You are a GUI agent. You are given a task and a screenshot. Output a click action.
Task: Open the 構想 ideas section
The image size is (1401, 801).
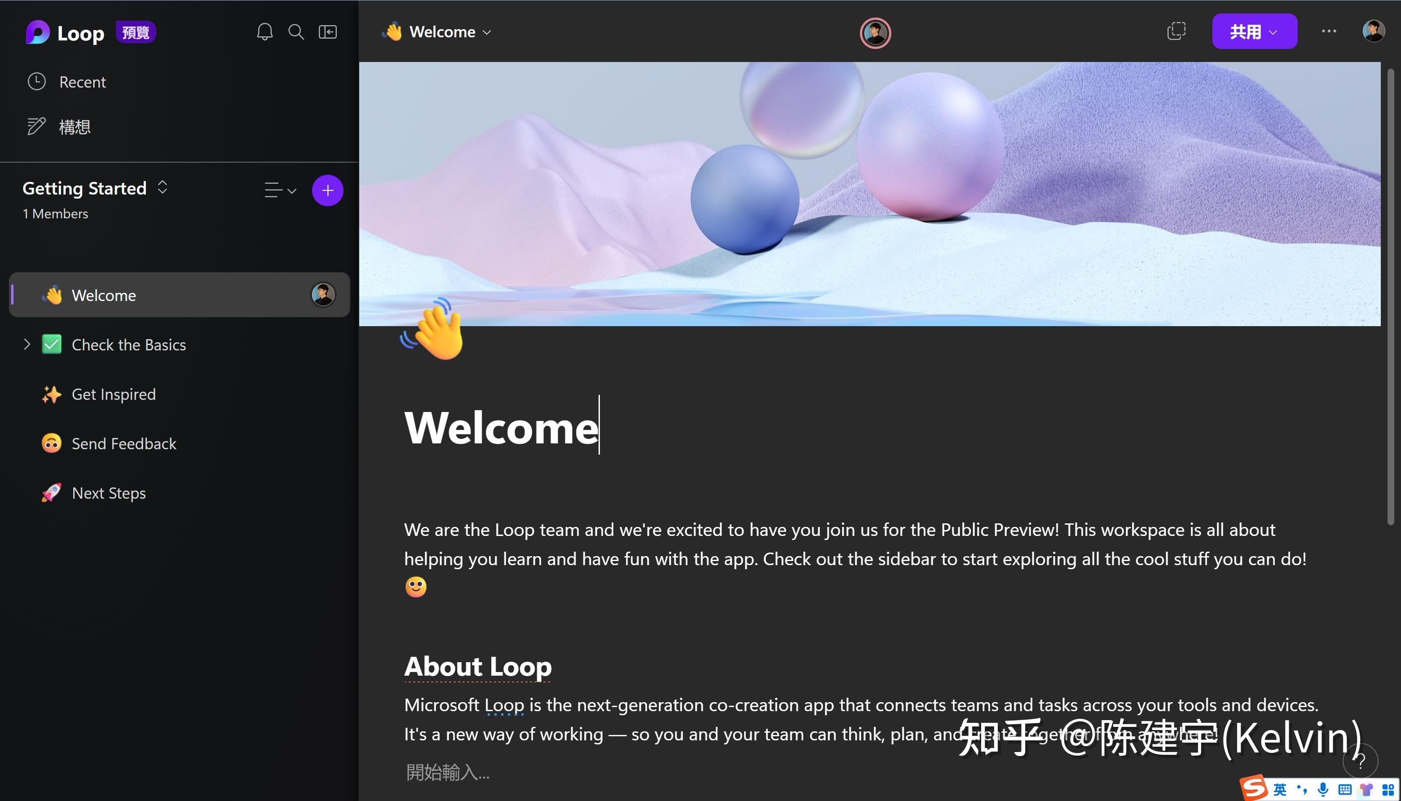pos(74,127)
